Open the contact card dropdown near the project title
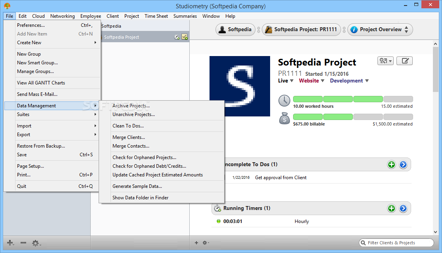This screenshot has height=253, width=442. 385,61
